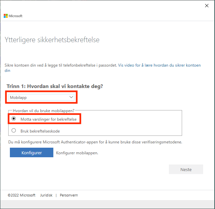
Task: Click the Hvordan vil du bruke mobilappen legend
Action: click(43, 111)
